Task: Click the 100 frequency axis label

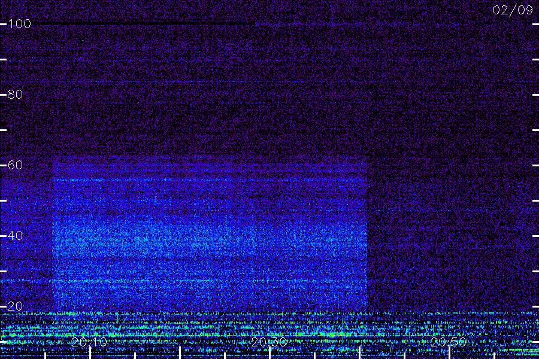Action: (19, 24)
